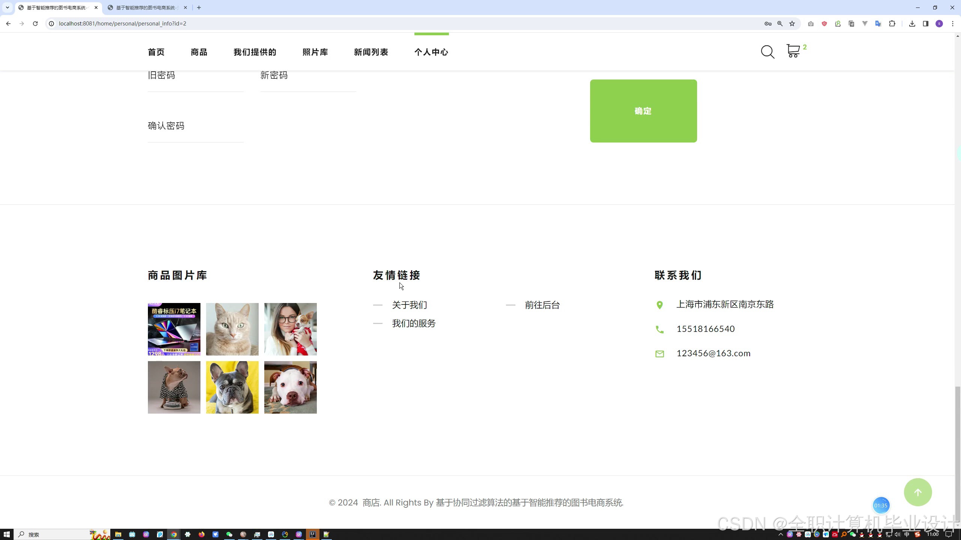Switch to the second browser tab
The width and height of the screenshot is (961, 540).
click(x=146, y=7)
